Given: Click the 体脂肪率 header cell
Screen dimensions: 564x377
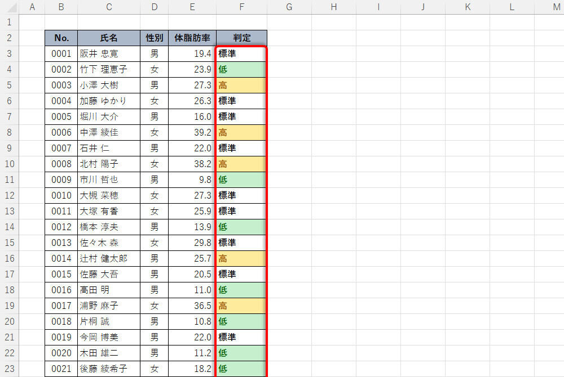Looking at the screenshot, I should [192, 38].
